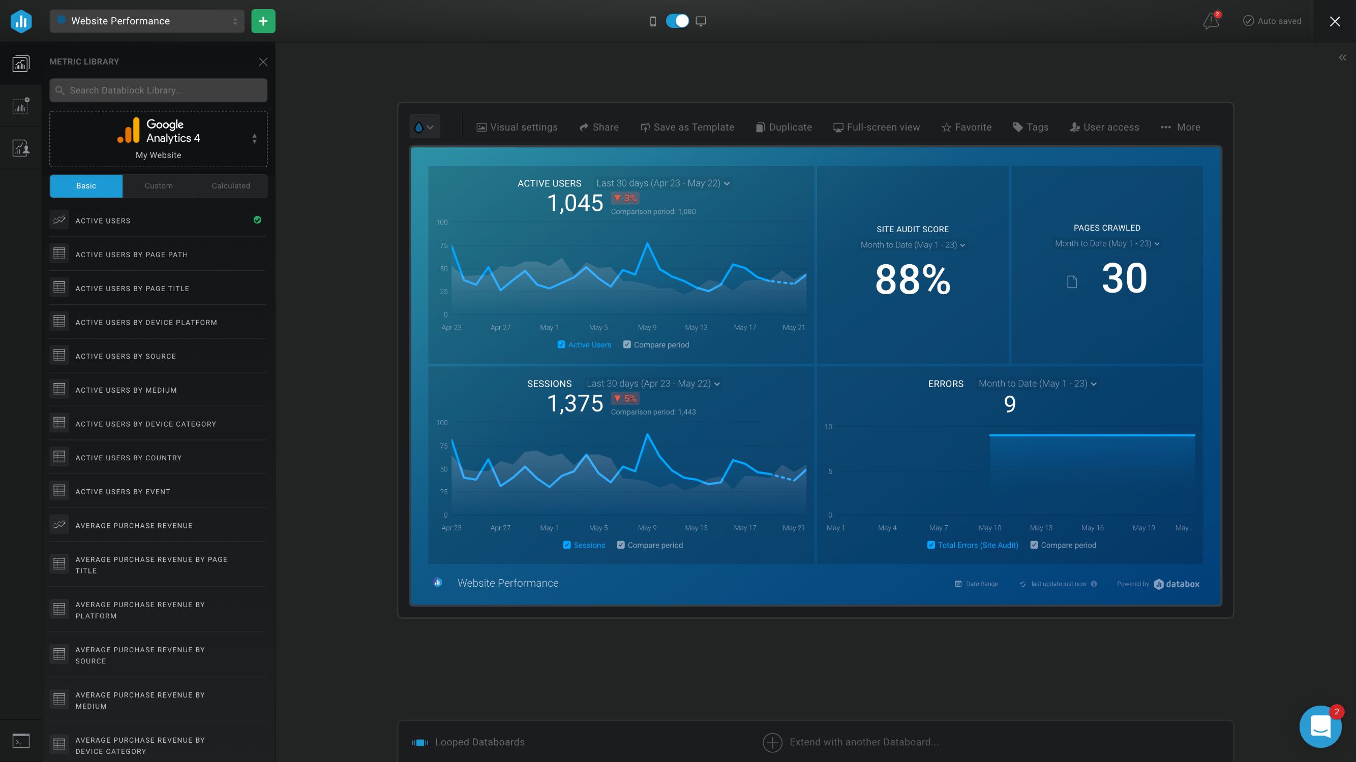The image size is (1356, 762).
Task: Add new databoard with green plus button
Action: pyautogui.click(x=263, y=21)
